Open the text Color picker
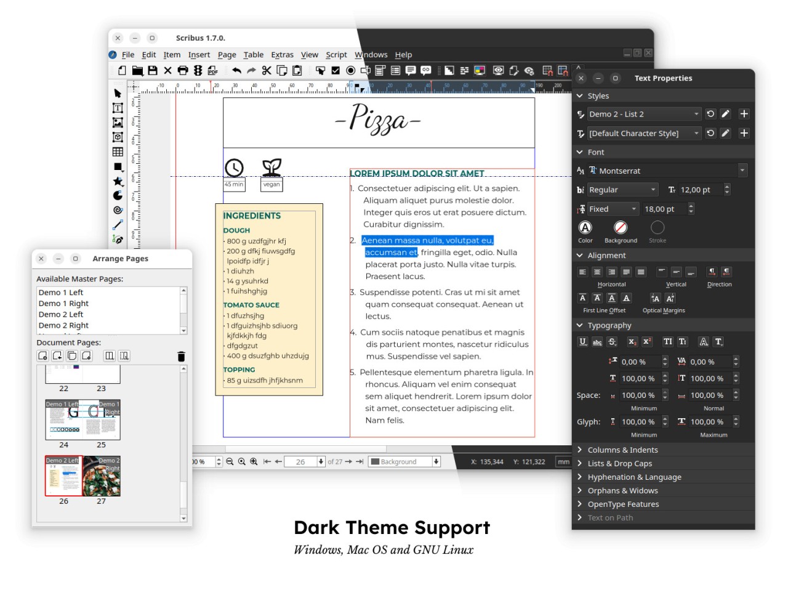This screenshot has height=595, width=788. point(584,228)
